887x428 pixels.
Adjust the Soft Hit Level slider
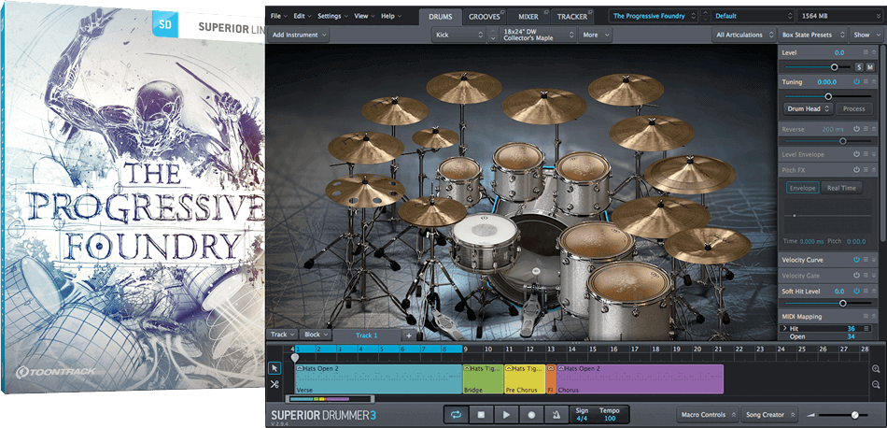842,303
